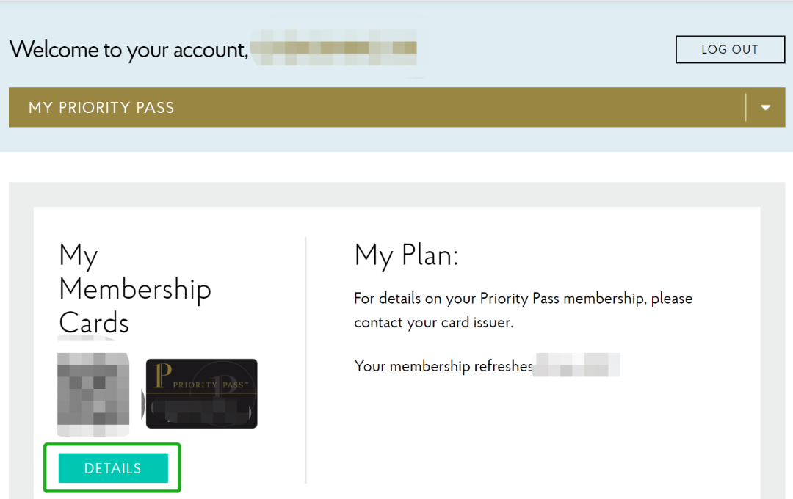Select the pixelated membership card image

93,393
